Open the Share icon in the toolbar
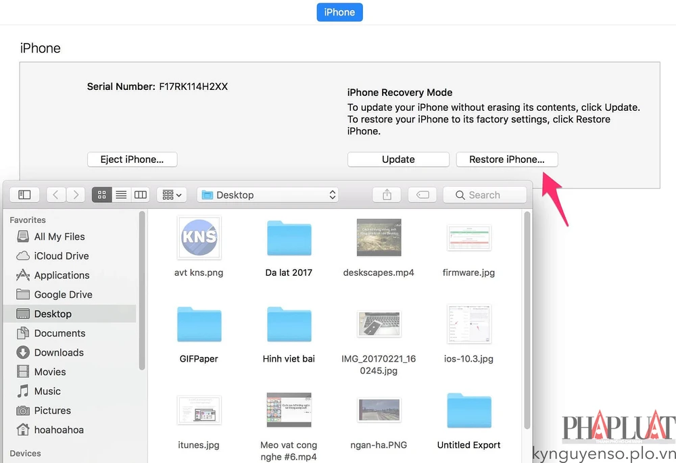 (386, 195)
